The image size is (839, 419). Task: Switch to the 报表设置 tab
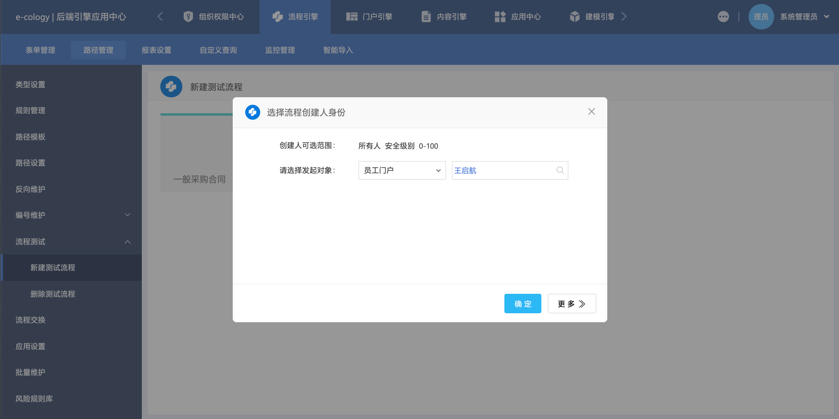[156, 50]
